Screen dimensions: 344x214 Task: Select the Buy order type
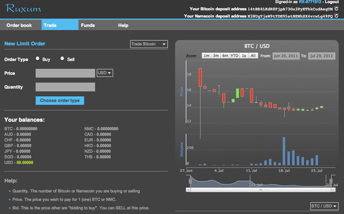coord(38,58)
